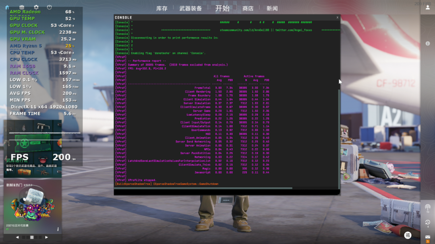435x244 pixels.
Task: Click the power quit icon
Action: click(50, 7)
